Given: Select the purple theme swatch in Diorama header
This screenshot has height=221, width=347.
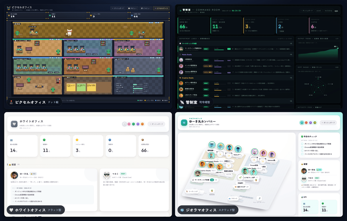Looking at the screenshot, I should [x=310, y=122].
